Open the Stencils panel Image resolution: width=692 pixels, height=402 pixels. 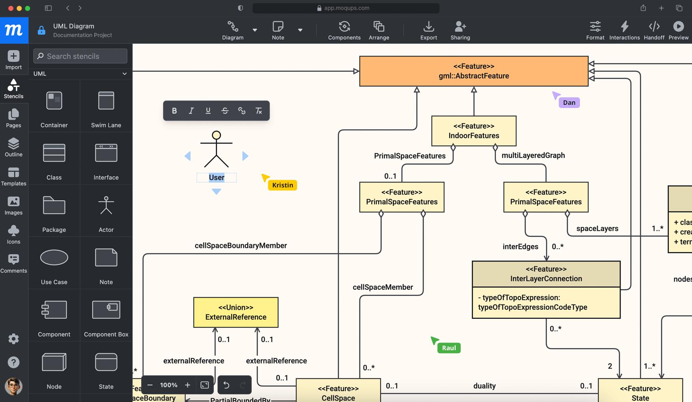point(14,88)
